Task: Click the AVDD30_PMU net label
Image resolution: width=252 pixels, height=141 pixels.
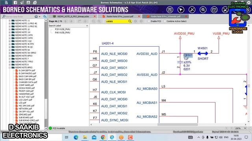Action: point(184,34)
